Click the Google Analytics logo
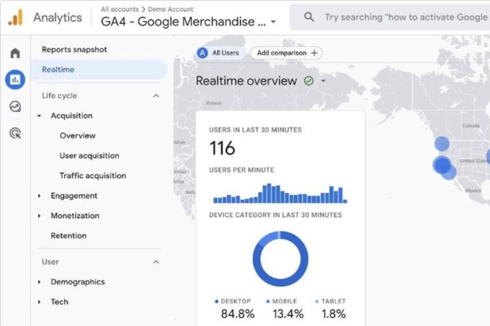This screenshot has width=490, height=326. 15,17
